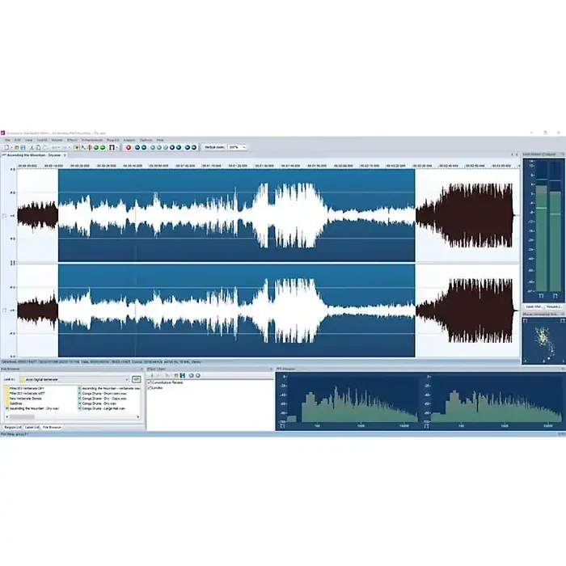
Task: Open the Edit menu
Action: click(17, 140)
